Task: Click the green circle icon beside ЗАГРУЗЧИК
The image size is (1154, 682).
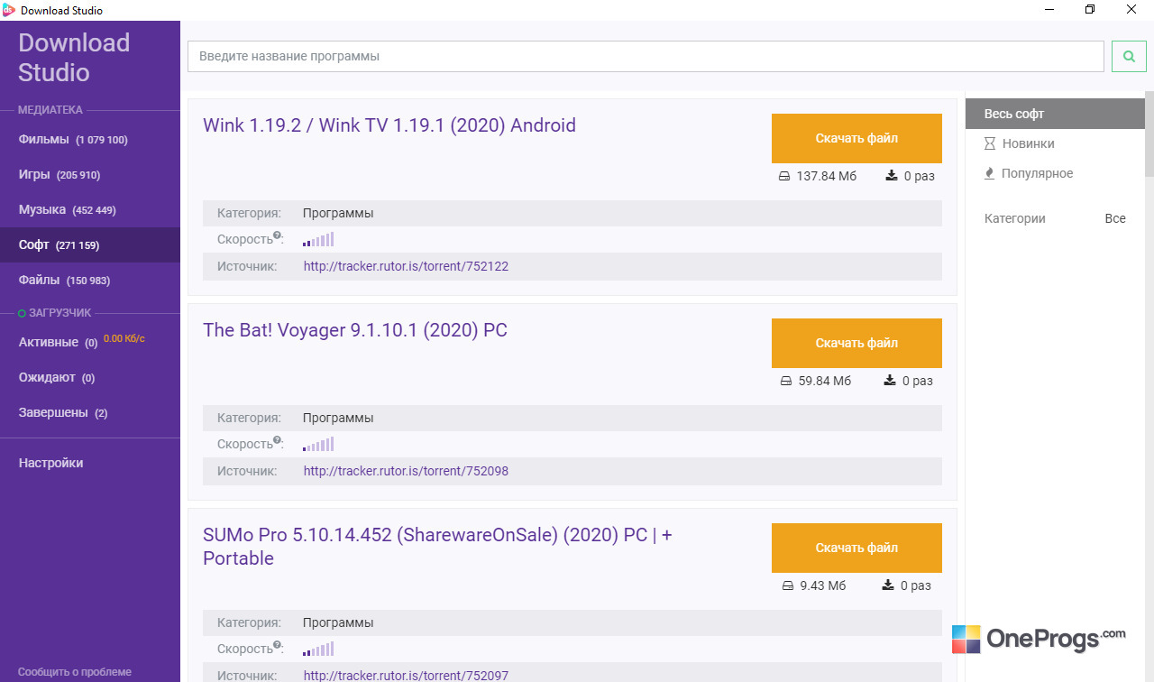Action: tap(23, 313)
